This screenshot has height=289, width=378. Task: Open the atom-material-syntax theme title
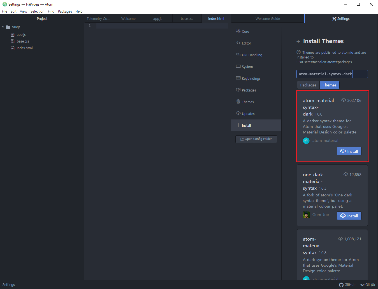[313, 246]
